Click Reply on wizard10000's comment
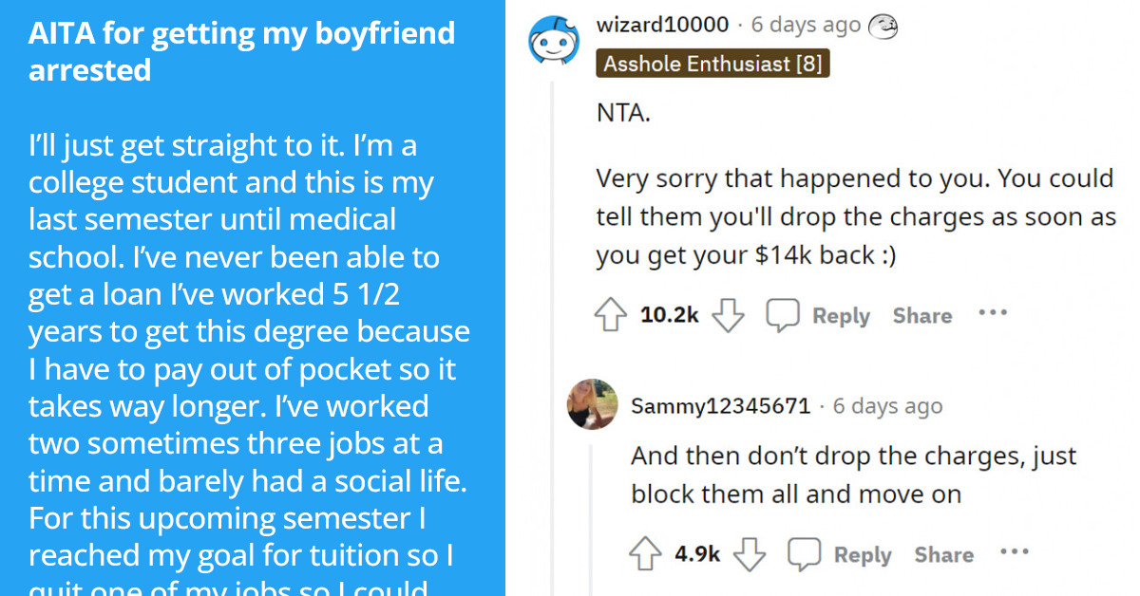The height and width of the screenshot is (596, 1140). coord(840,314)
